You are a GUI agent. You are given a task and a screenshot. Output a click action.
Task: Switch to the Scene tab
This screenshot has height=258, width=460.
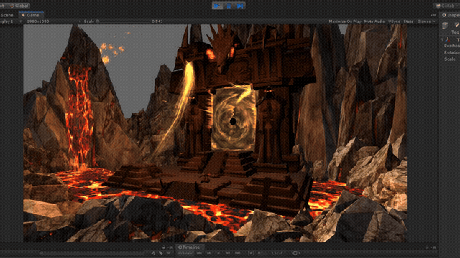7,15
